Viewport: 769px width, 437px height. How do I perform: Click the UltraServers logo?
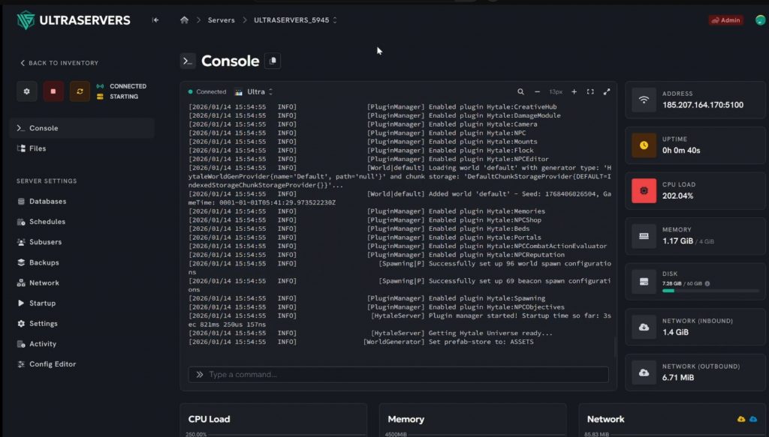(x=74, y=20)
